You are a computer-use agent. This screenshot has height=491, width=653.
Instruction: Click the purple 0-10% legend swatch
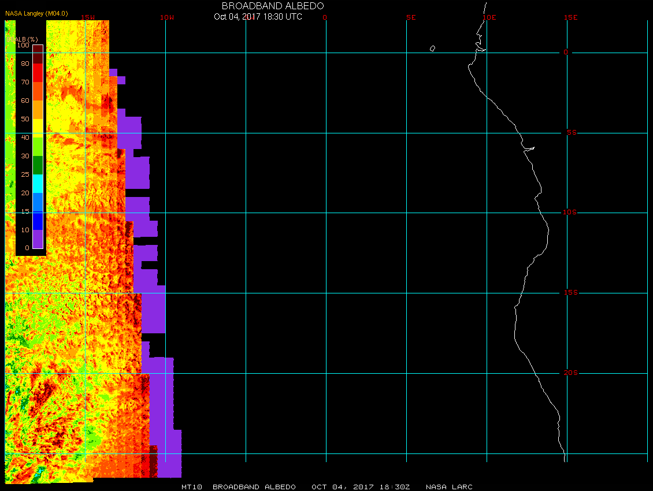pos(38,239)
